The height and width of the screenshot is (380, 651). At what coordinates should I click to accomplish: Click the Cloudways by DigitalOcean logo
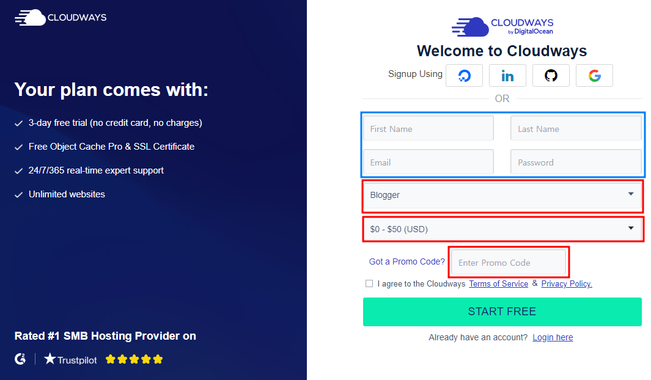pos(502,27)
